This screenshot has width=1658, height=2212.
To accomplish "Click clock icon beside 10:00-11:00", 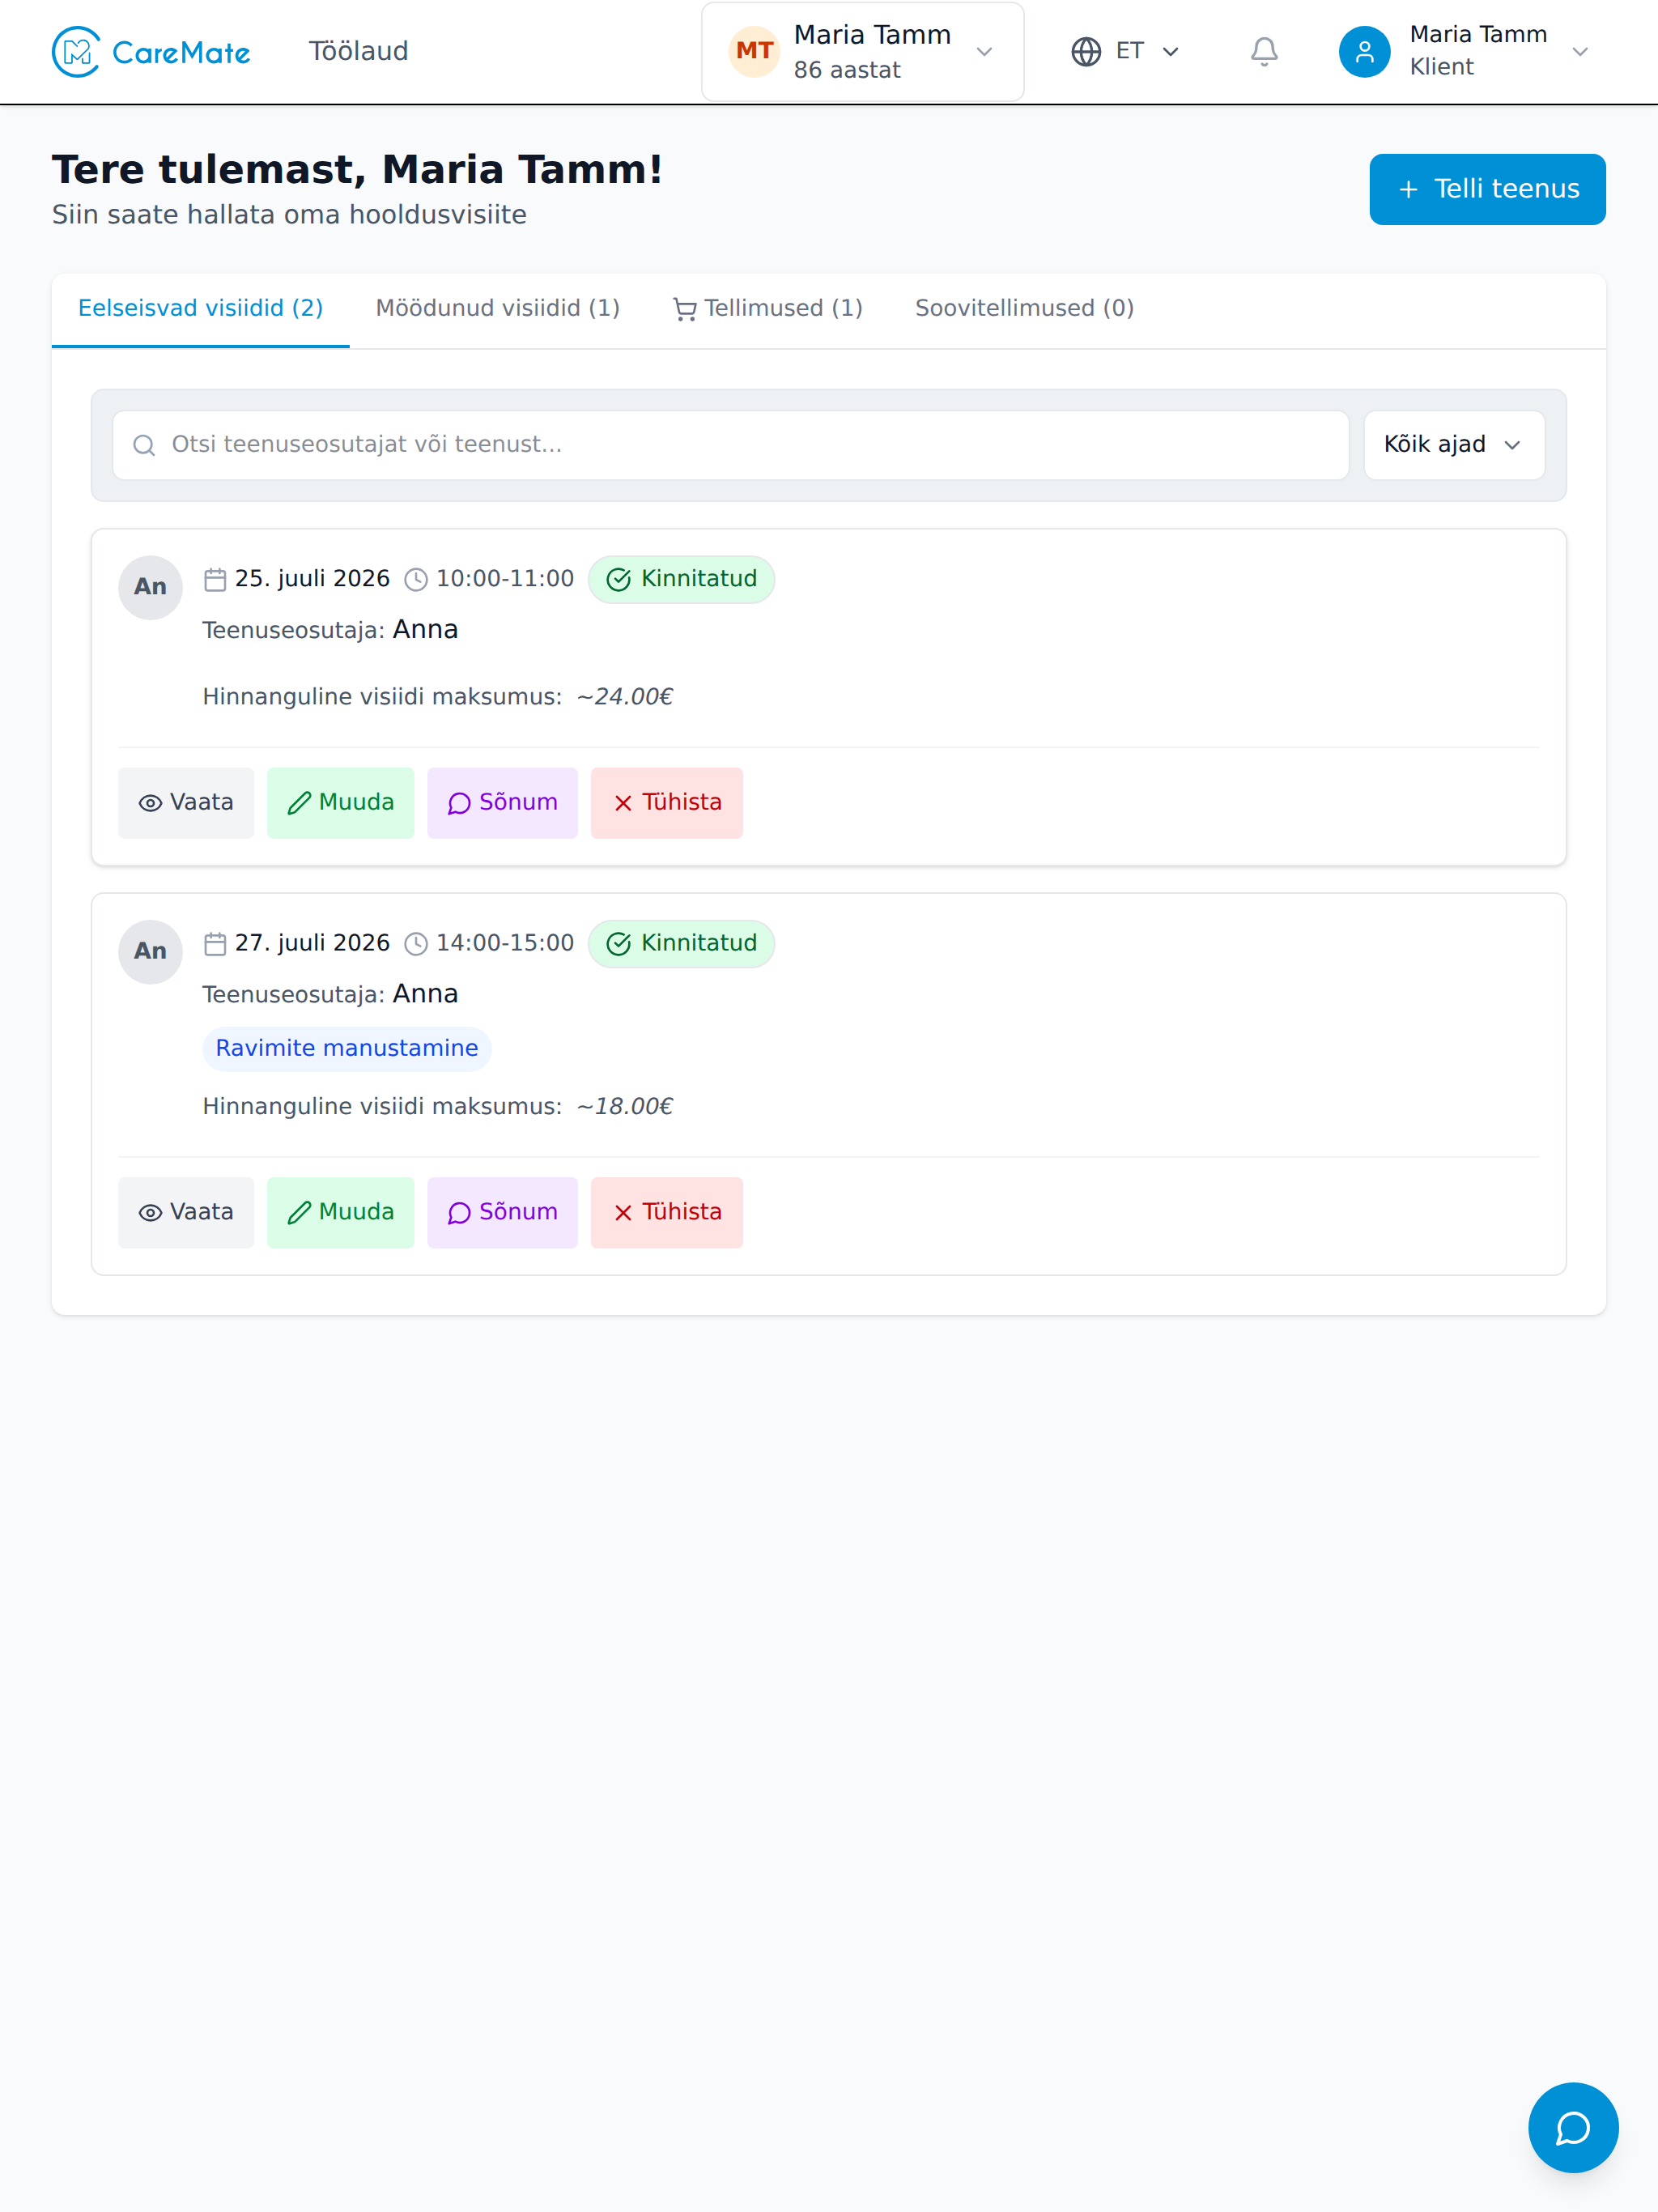I will (416, 579).
